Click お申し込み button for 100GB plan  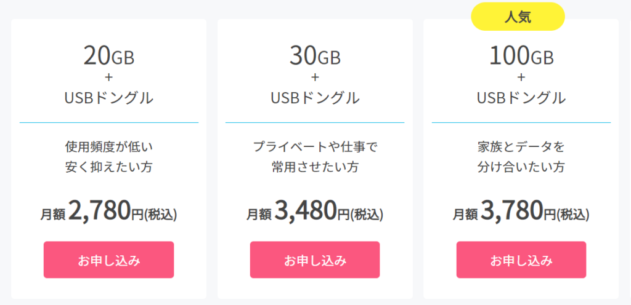pos(521,259)
